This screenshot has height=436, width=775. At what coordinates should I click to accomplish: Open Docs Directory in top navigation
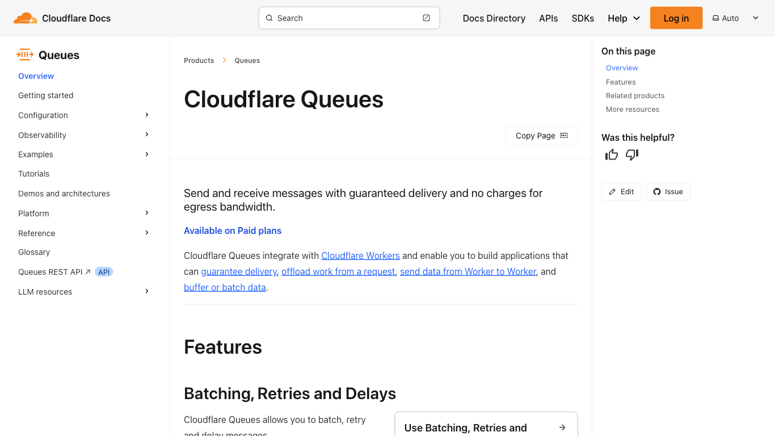(494, 18)
